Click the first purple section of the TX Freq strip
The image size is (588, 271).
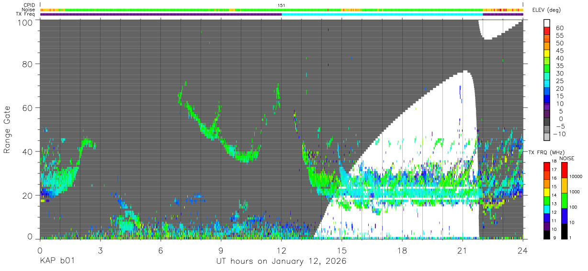[x=161, y=14]
